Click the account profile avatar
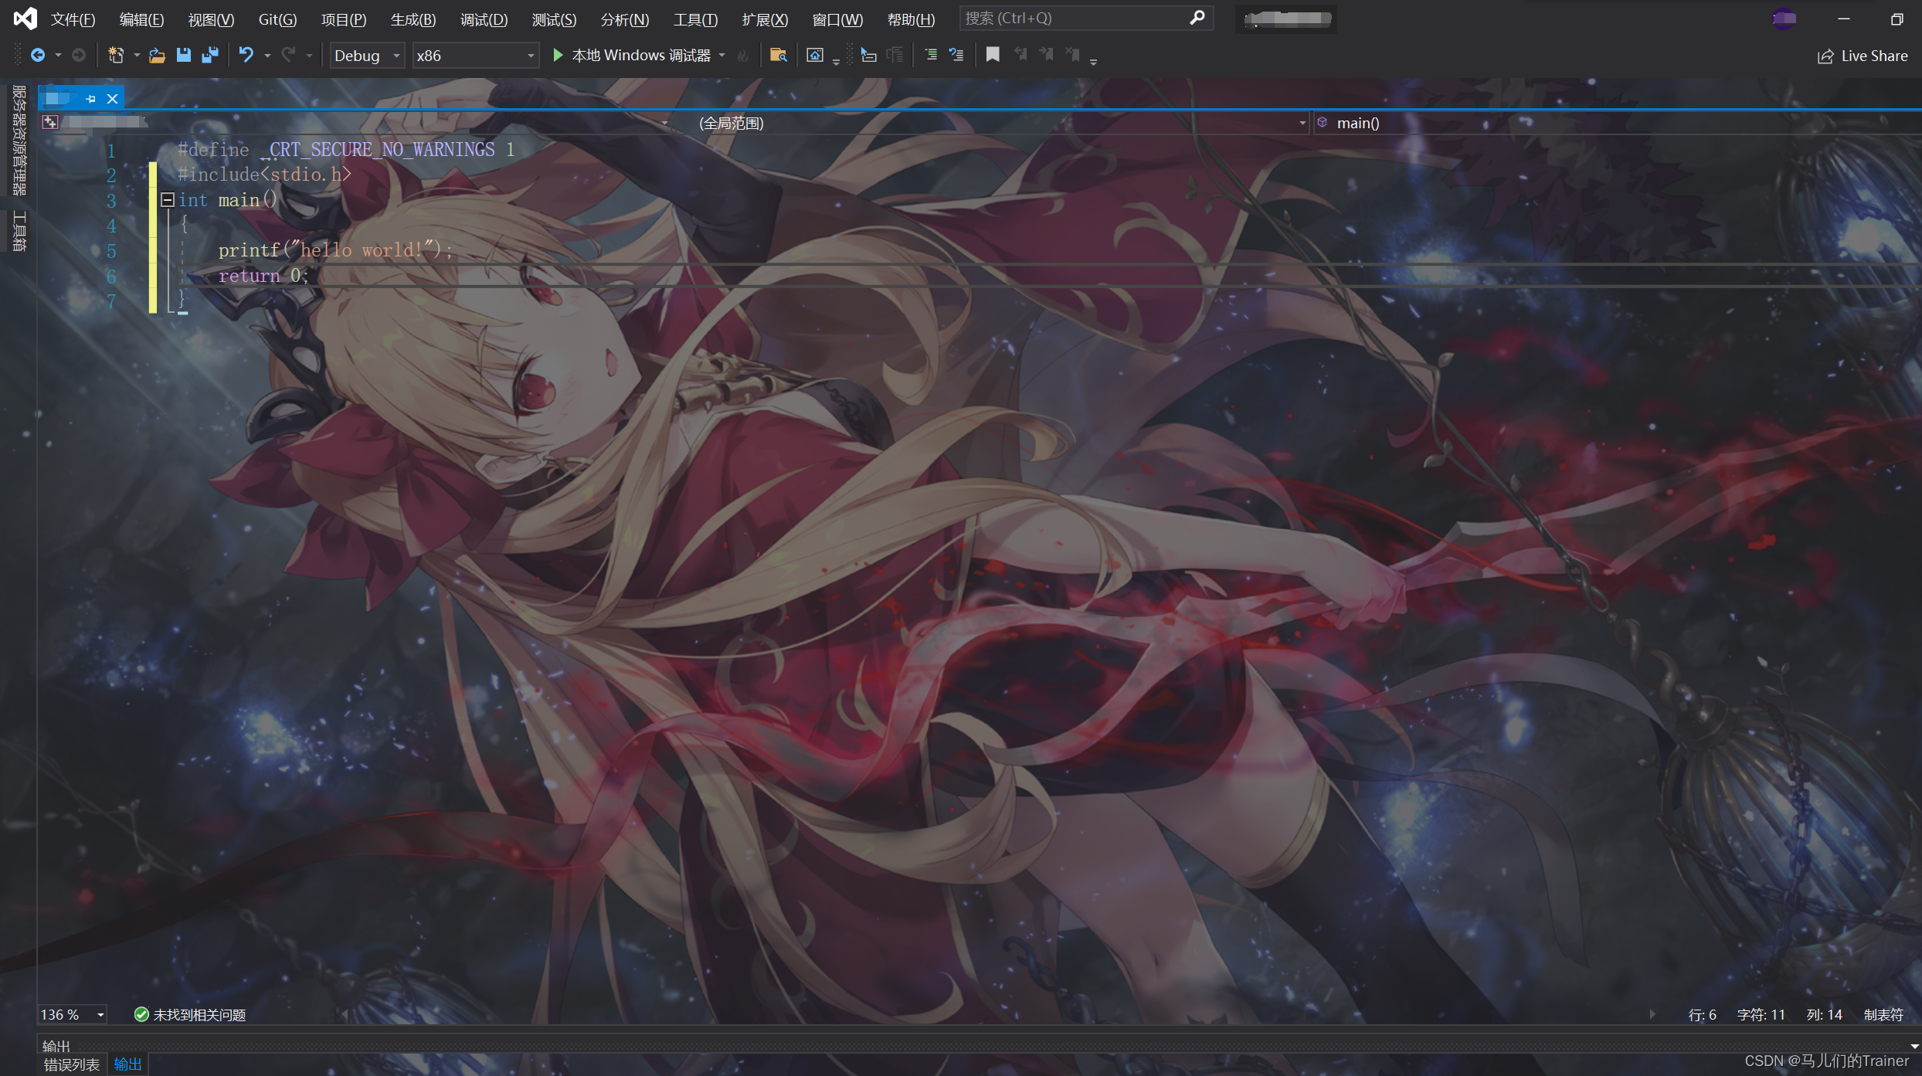Screen dimensions: 1922x1076 pos(1784,19)
